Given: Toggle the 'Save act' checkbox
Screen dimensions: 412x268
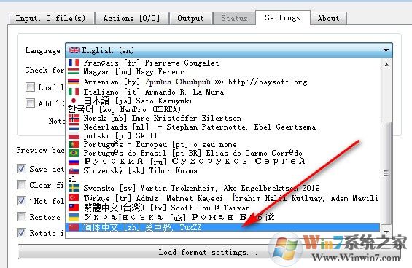Looking at the screenshot, I should coord(21,168).
